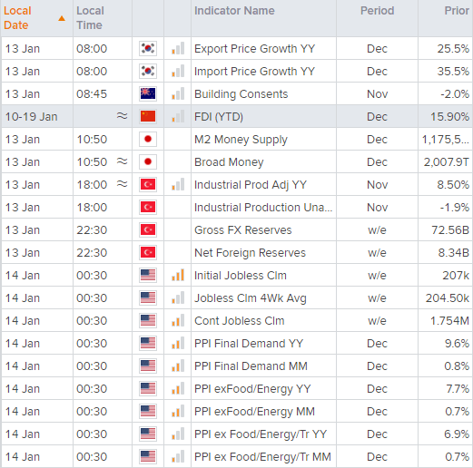Viewport: 473px width, 468px height.
Task: Click importance bars icon for Initial Jobless Clm
Action: 178,275
